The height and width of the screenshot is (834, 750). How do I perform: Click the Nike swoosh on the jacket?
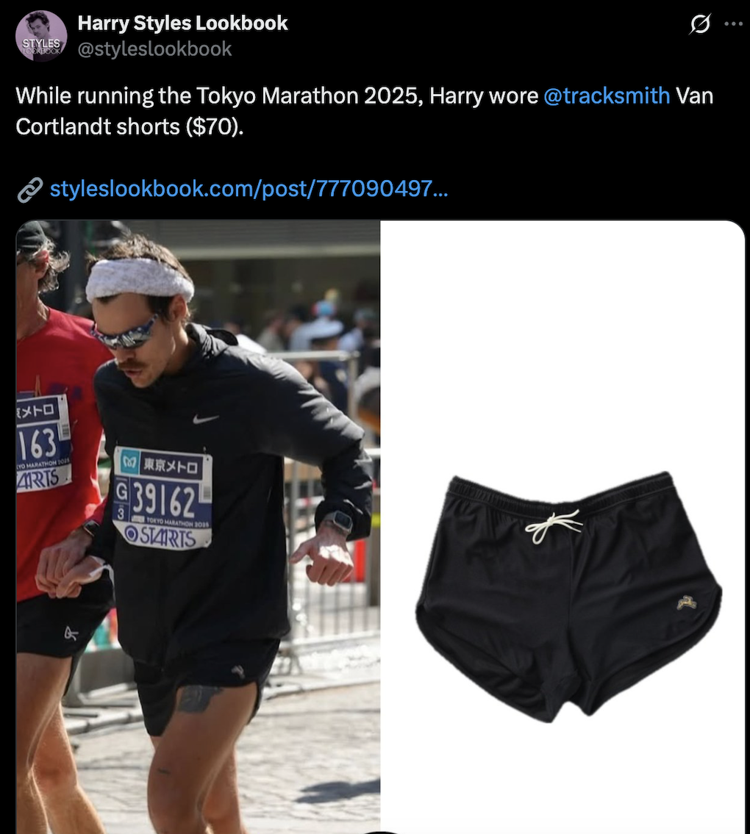205,419
